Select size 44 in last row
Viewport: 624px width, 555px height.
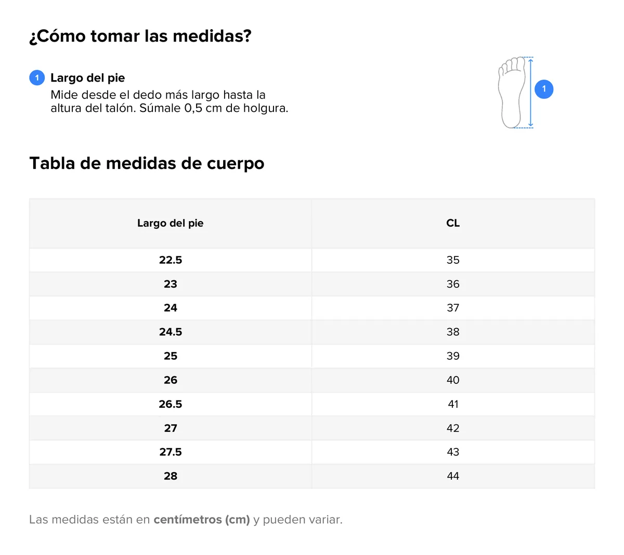(x=453, y=476)
